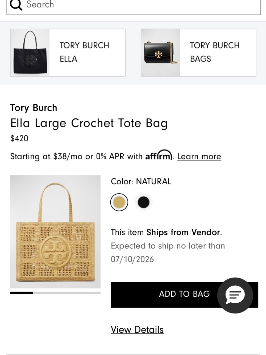Open the Affirm Learn more link
The image size is (266, 355).
tap(199, 156)
